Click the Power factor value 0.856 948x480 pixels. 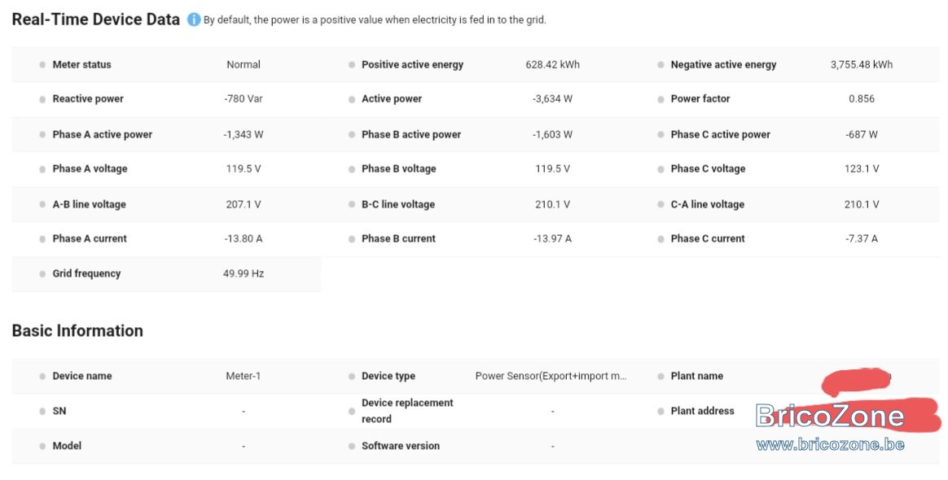point(862,99)
